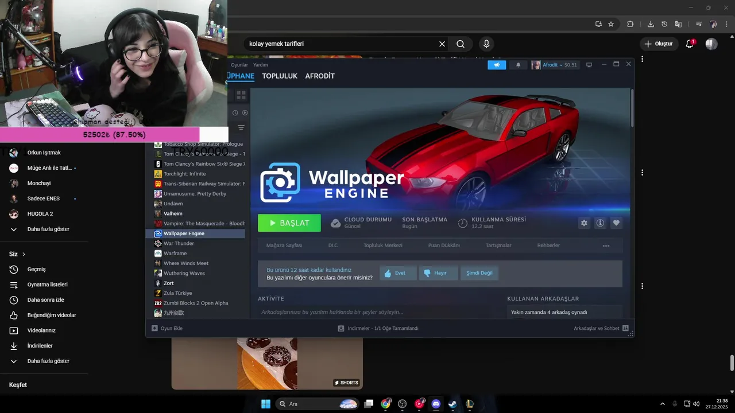The width and height of the screenshot is (735, 413).
Task: Add Wallpaper Engine to favorites heart
Action: pyautogui.click(x=616, y=223)
